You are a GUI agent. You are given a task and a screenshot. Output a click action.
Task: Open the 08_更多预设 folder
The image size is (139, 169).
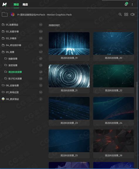pyautogui.click(x=22, y=99)
